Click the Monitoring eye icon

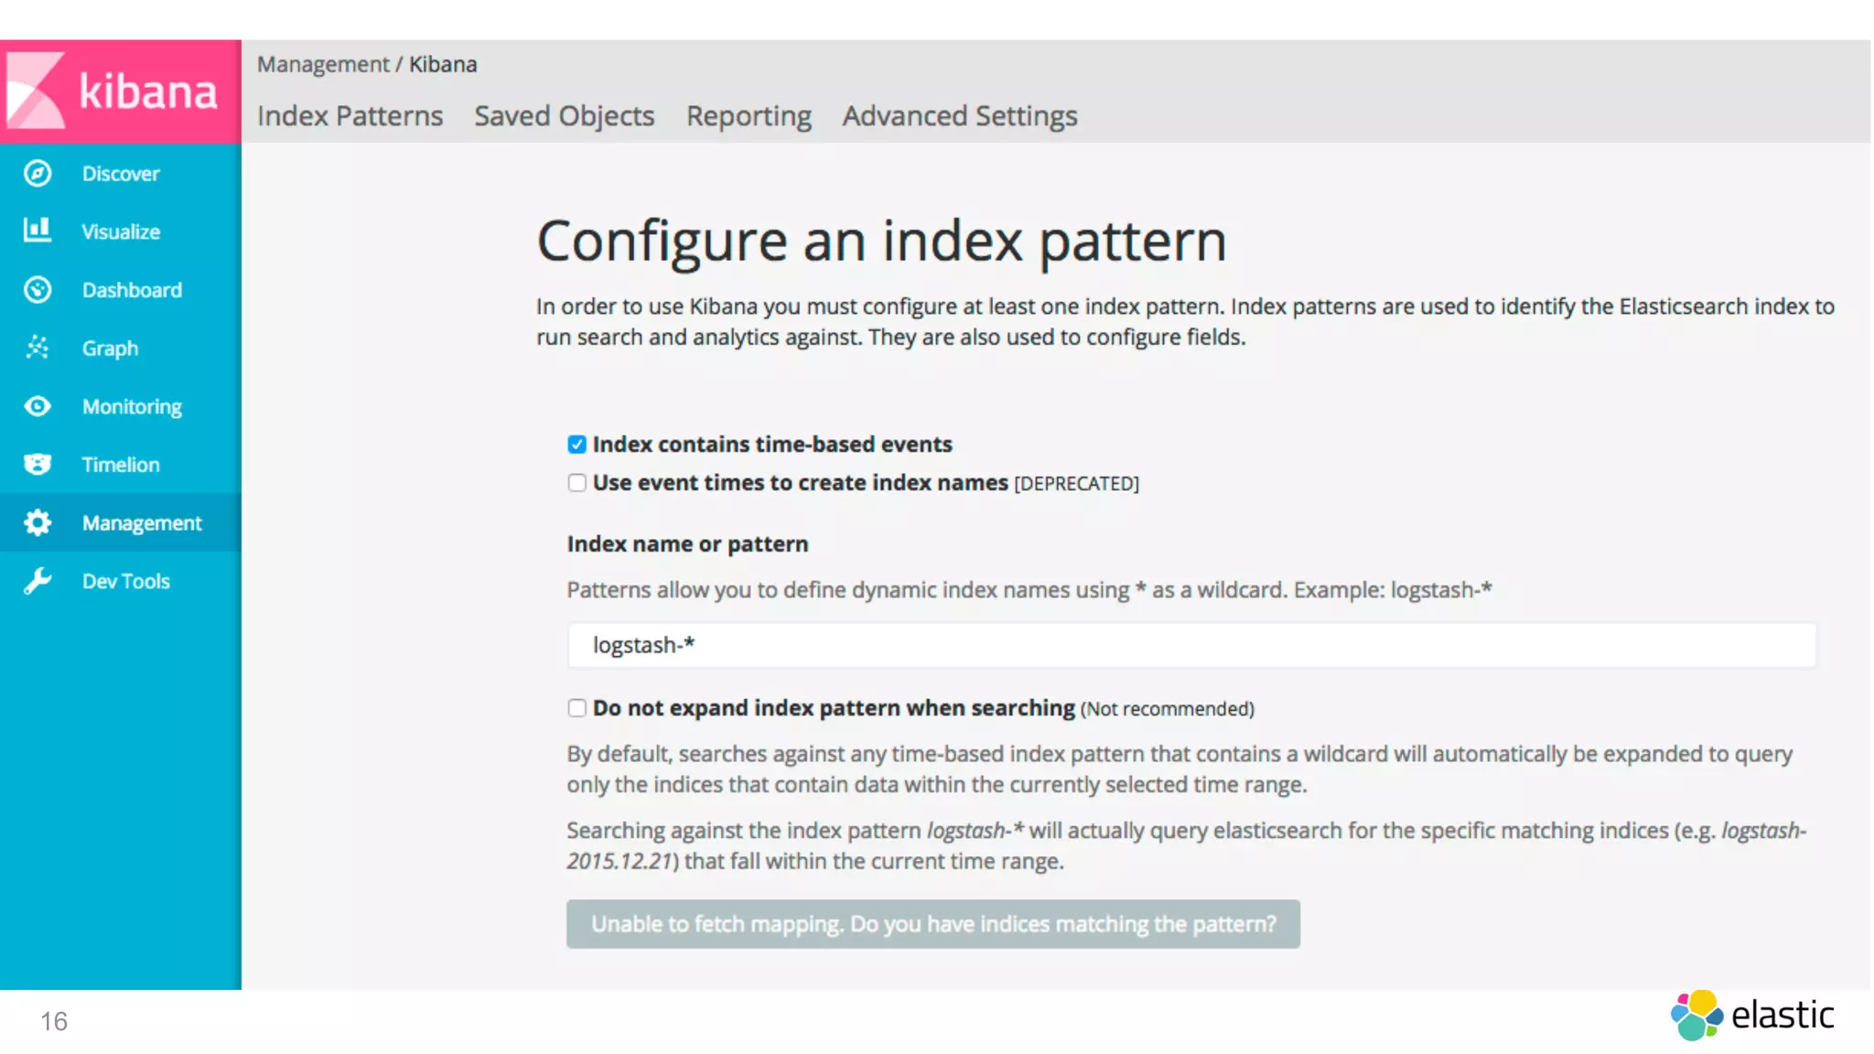(x=38, y=406)
